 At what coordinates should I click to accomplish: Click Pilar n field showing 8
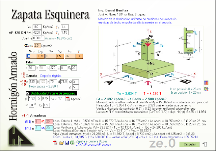(64, 68)
